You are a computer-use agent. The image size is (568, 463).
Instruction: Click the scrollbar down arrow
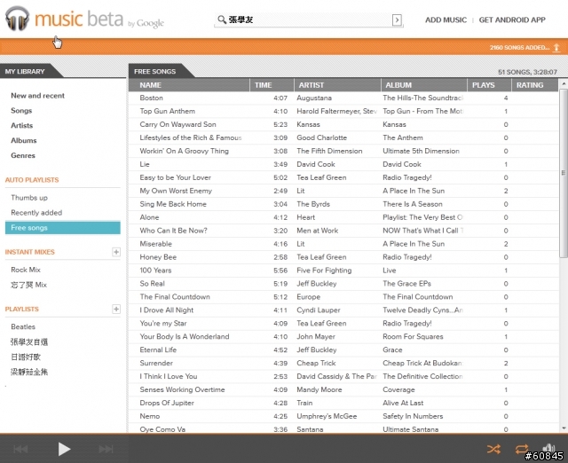pyautogui.click(x=564, y=428)
